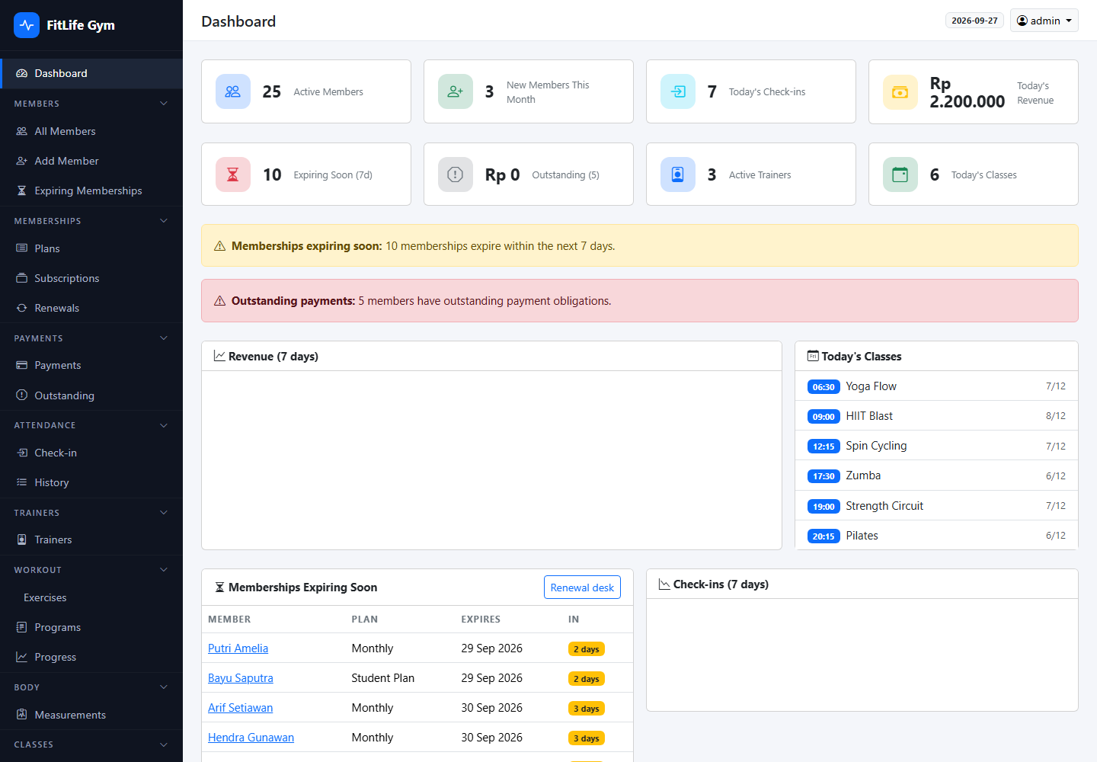
Task: Collapse the Payments sidebar section
Action: (164, 338)
